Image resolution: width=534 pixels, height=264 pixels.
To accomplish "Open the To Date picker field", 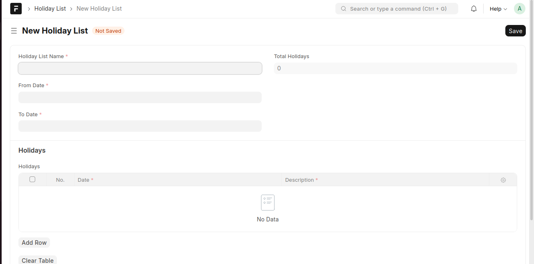I will coord(140,126).
